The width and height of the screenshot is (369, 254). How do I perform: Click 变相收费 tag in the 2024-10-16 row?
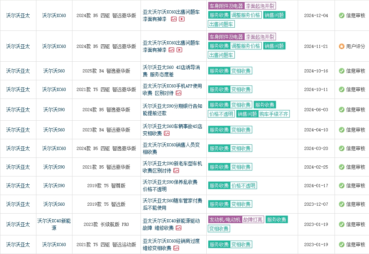coord(241,71)
